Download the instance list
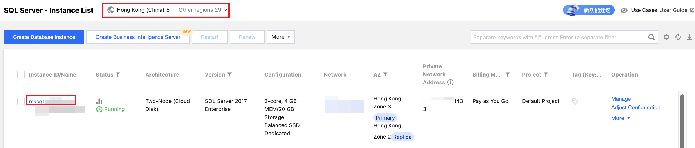 [x=689, y=37]
